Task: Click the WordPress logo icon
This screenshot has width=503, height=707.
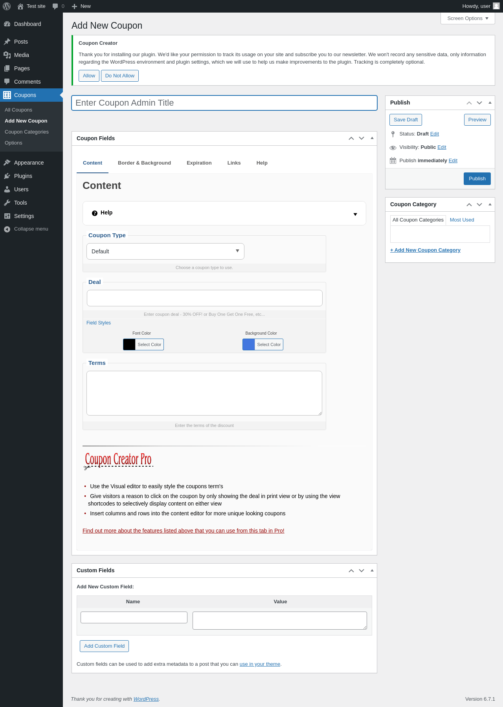Action: click(7, 6)
